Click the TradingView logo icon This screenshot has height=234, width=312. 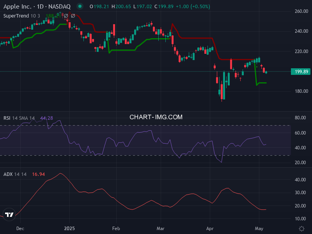pyautogui.click(x=9, y=214)
